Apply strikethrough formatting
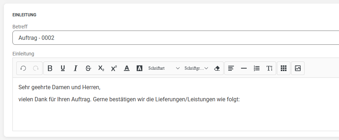This screenshot has width=339, height=140. click(x=88, y=68)
